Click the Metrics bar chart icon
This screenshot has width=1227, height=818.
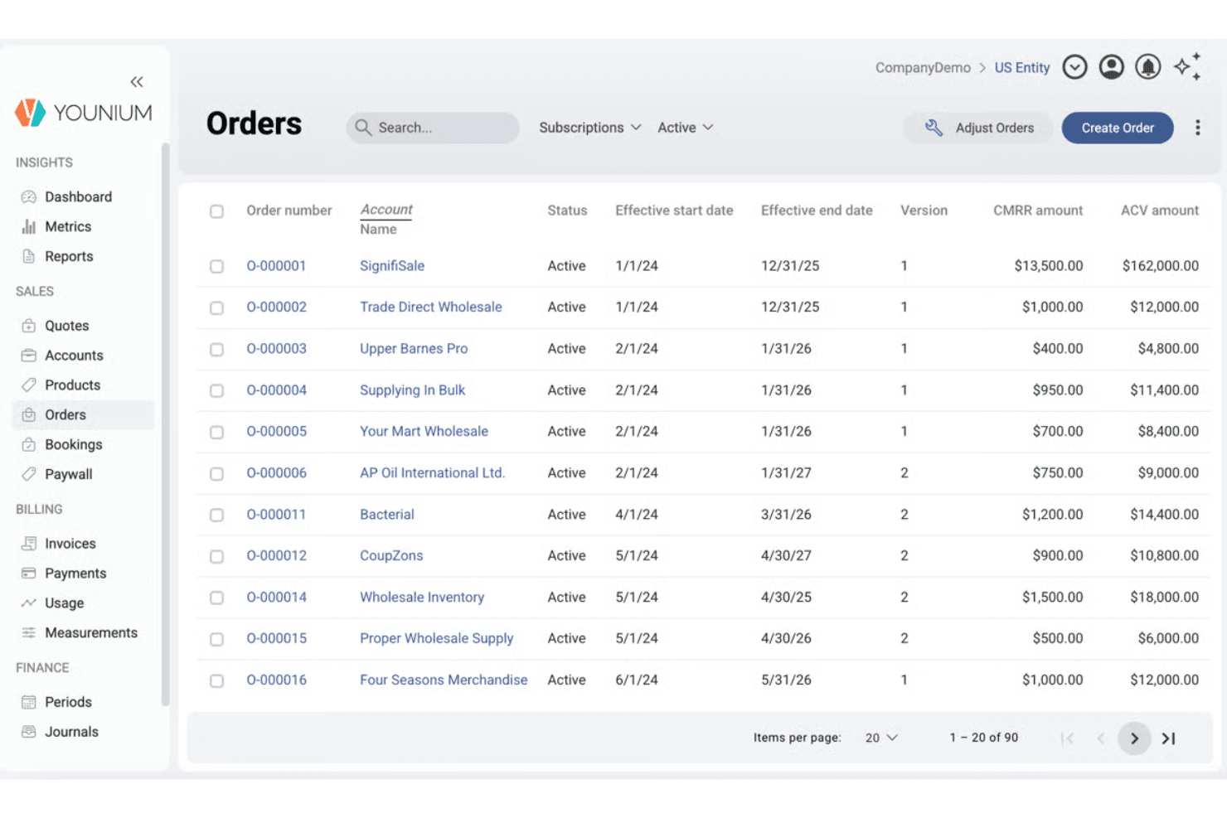point(29,227)
